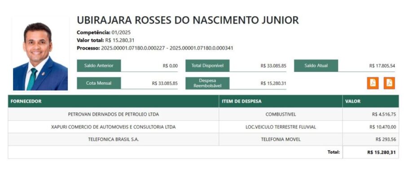This screenshot has width=404, height=179.
Task: Select the TELEFONICA BRASIL S.A. supplier
Action: coord(113,139)
